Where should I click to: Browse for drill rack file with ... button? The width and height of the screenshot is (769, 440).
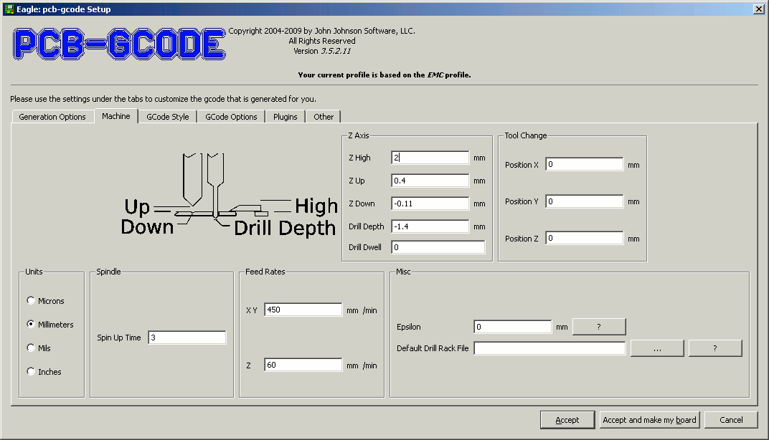[657, 348]
